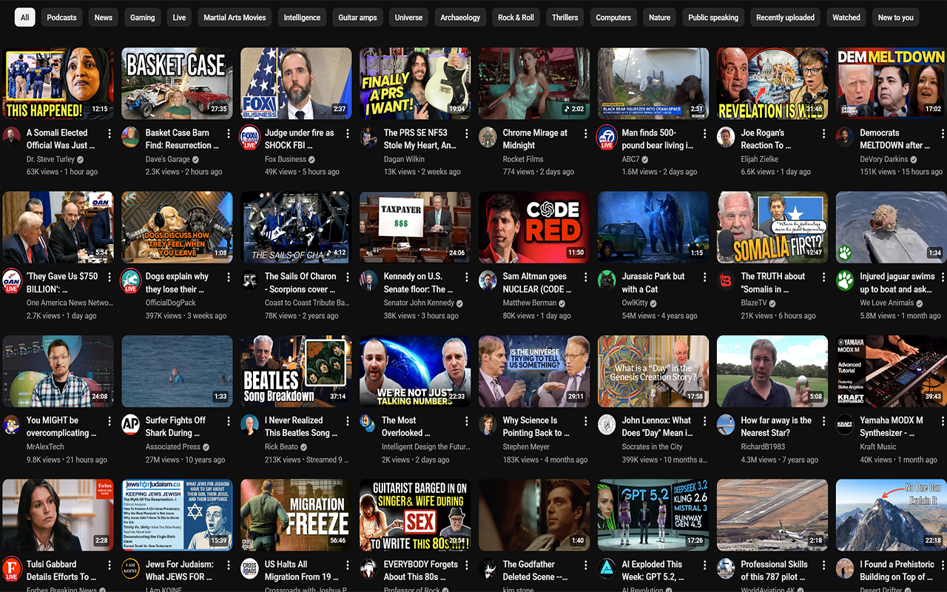Open Dr. Steve Turley channel avatar
The width and height of the screenshot is (947, 592).
[x=12, y=137]
